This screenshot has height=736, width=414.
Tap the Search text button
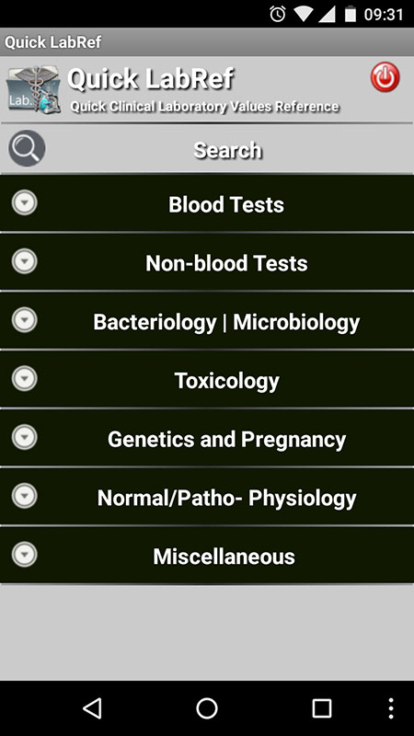point(227,150)
